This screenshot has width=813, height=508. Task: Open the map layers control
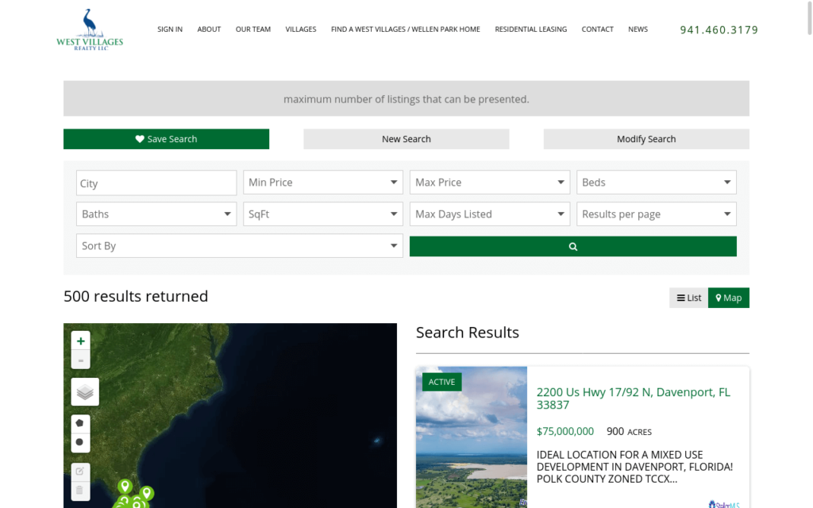[85, 392]
